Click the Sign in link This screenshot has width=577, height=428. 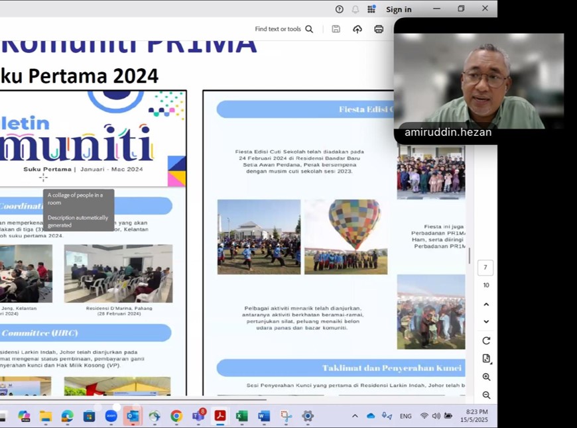click(x=399, y=9)
